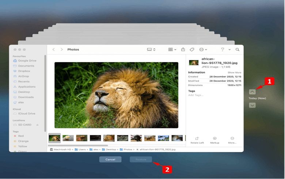The image size is (285, 179).
Task: Select the second thumbnail in filmstrip
Action: (x=68, y=138)
